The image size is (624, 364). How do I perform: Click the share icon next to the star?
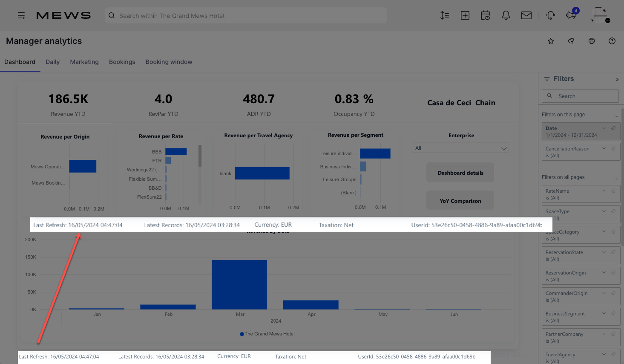click(x=571, y=41)
